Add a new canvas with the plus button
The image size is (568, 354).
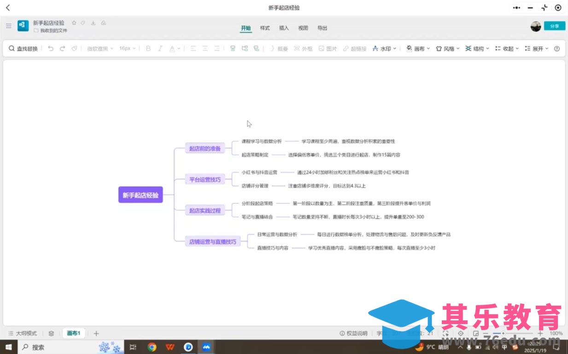coord(96,333)
